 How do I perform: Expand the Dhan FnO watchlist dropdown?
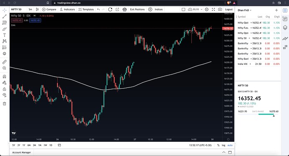coord(245,10)
